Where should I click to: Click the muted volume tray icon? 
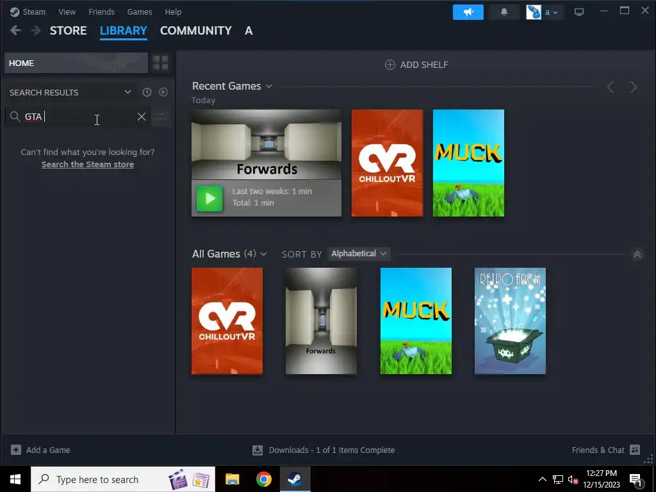tap(573, 479)
